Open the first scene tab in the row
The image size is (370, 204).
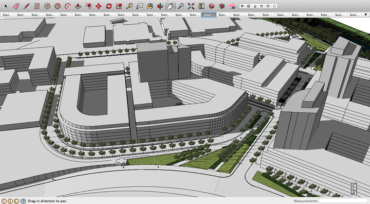point(7,15)
